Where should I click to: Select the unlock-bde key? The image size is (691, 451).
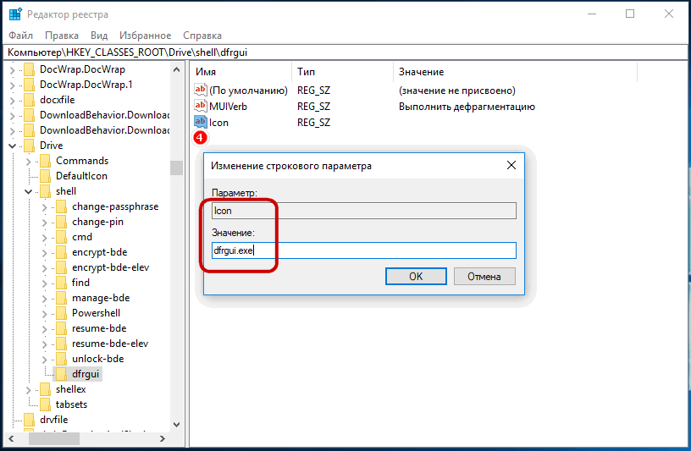pos(98,359)
